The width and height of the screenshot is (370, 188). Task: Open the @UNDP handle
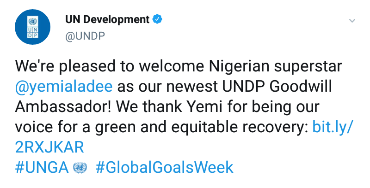tap(85, 36)
